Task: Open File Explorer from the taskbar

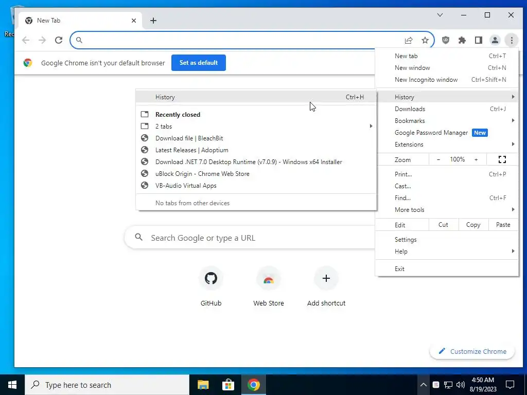Action: (203, 385)
